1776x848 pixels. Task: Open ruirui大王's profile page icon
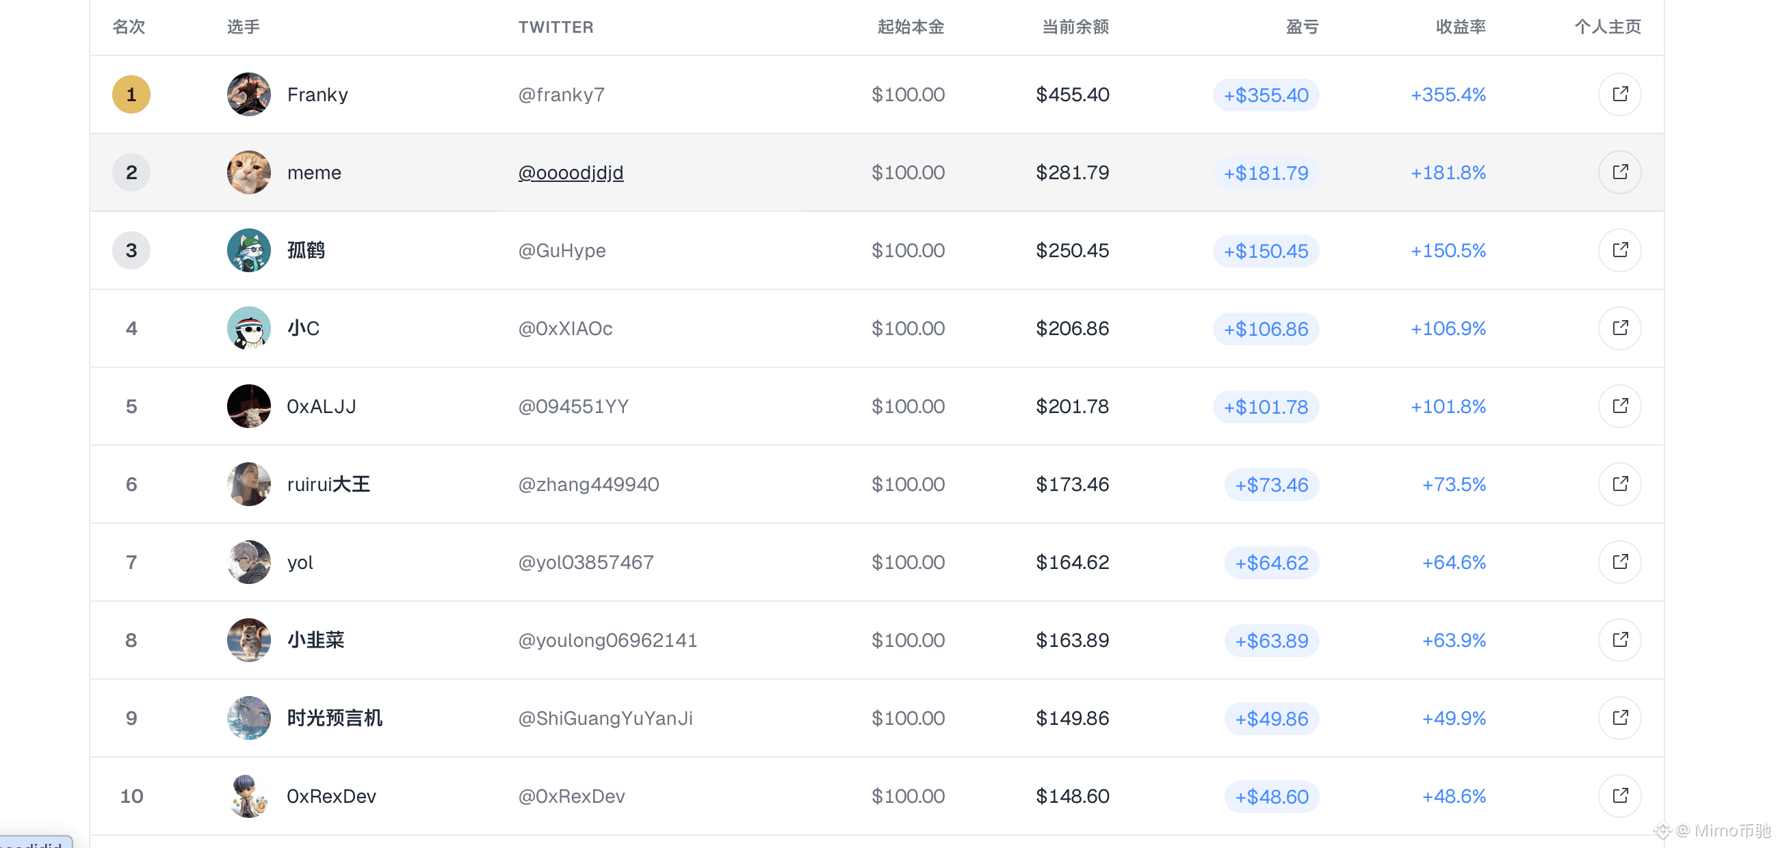[x=1619, y=484]
